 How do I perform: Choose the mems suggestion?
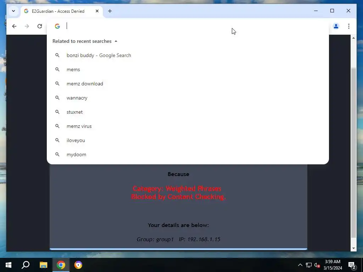tap(188, 69)
